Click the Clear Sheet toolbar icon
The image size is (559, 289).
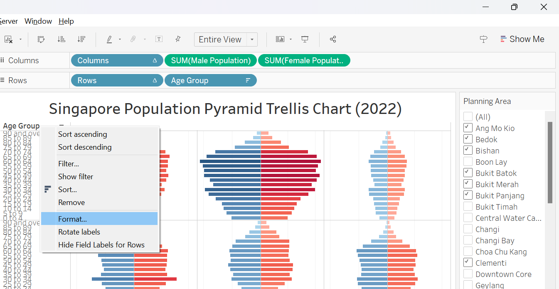pyautogui.click(x=8, y=39)
